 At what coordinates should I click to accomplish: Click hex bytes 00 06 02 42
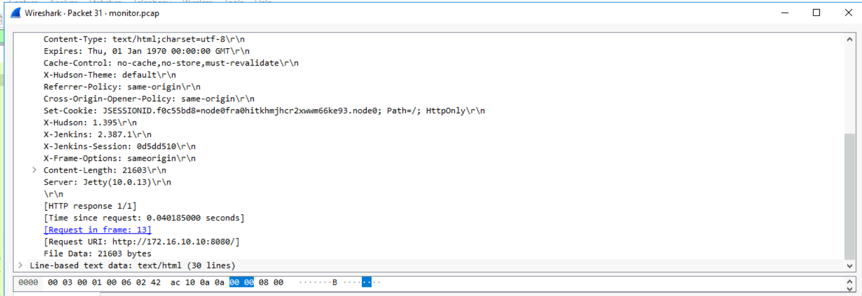(133, 283)
